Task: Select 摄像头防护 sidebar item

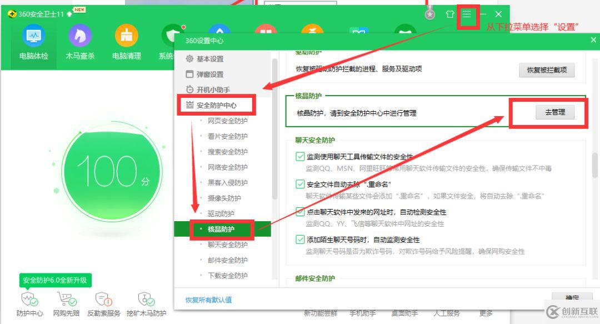Action: [224, 198]
